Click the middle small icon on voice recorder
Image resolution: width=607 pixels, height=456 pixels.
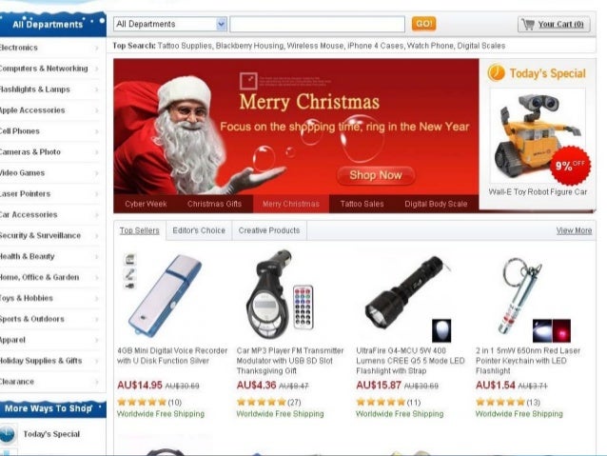coord(129,274)
